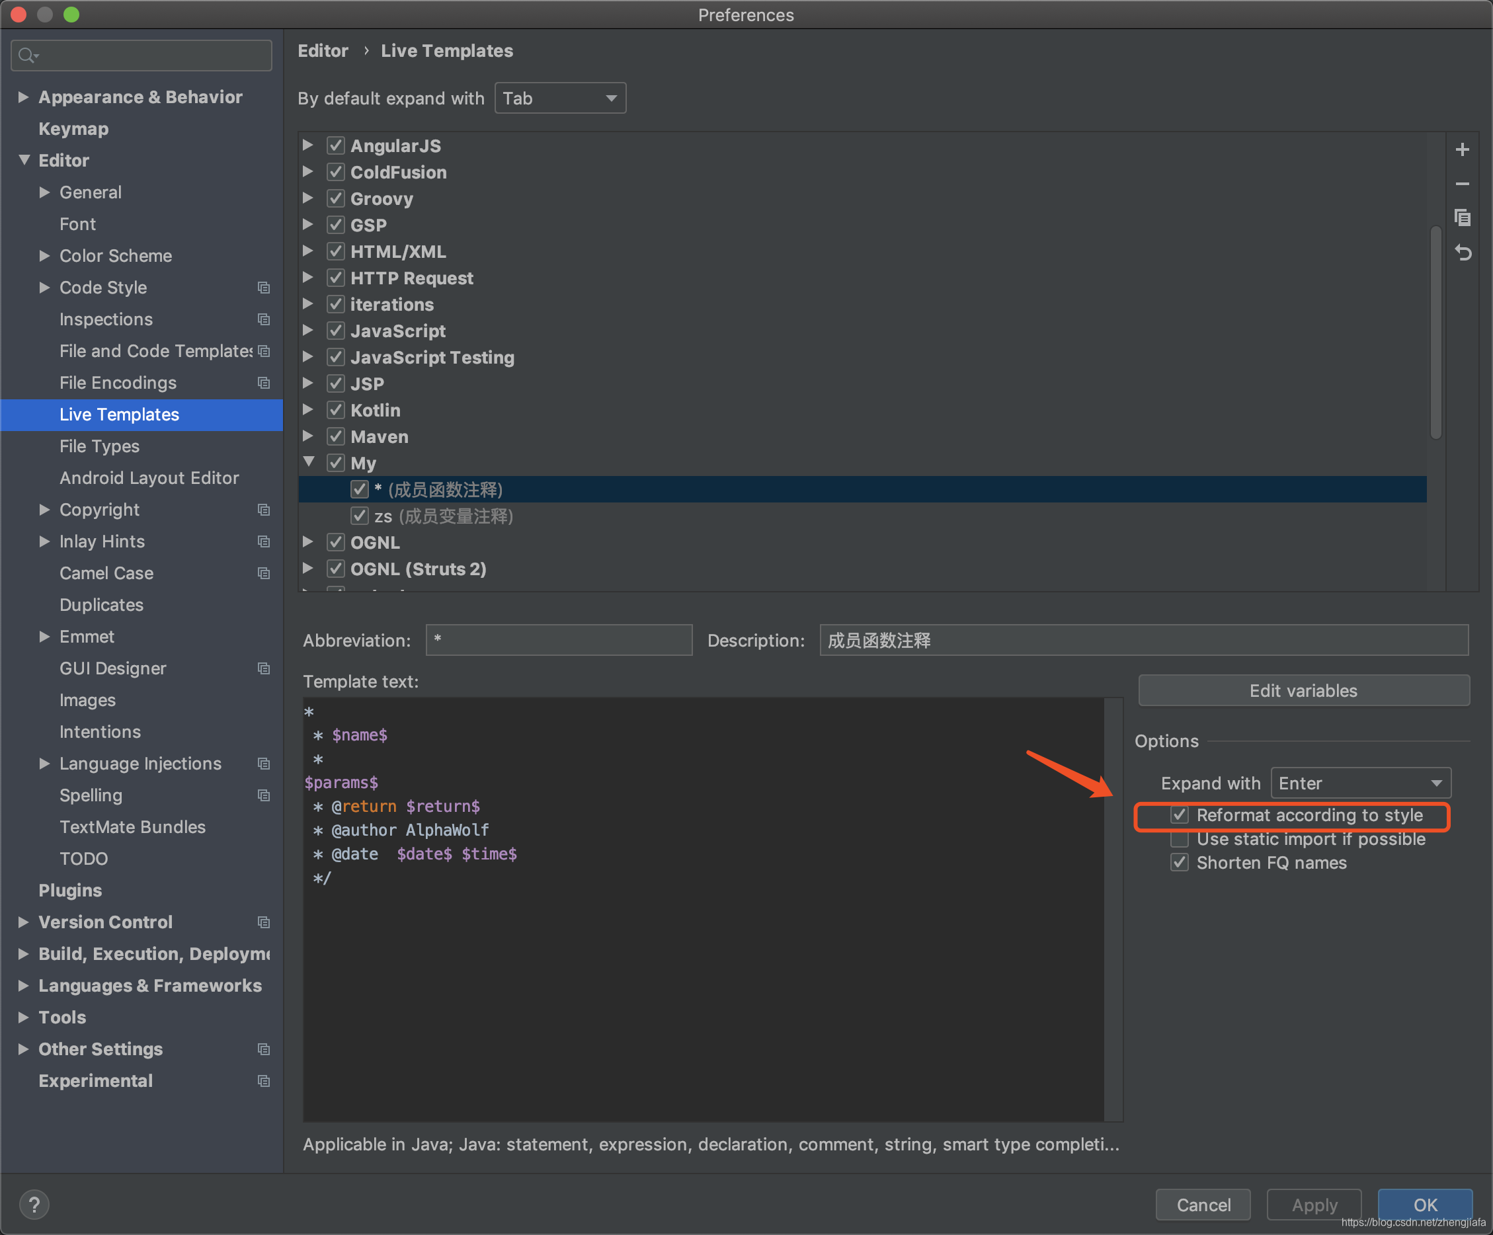1493x1235 pixels.
Task: Click project-level icon beside Copyright
Action: (x=264, y=510)
